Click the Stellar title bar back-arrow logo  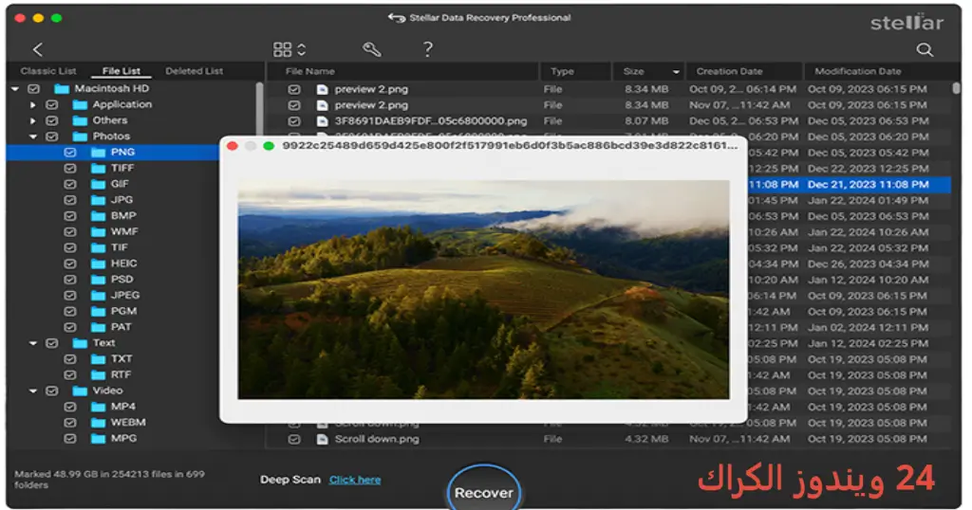tap(397, 18)
